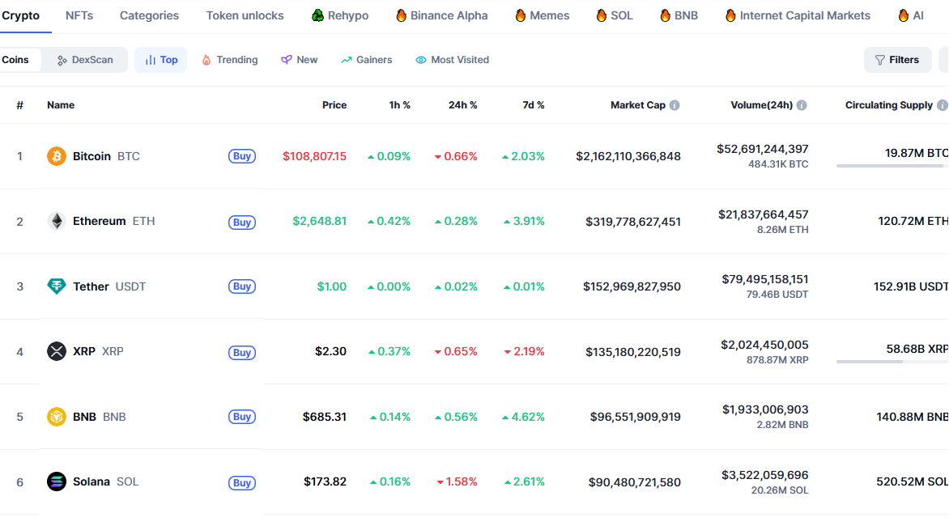The height and width of the screenshot is (526, 949).
Task: Open the BNB coin page link
Action: pos(100,417)
